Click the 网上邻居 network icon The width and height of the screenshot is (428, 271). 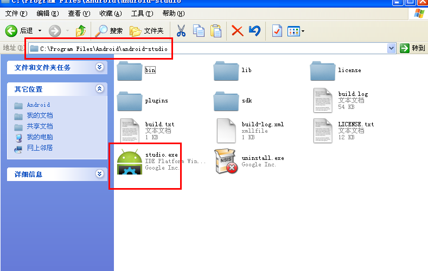point(18,149)
